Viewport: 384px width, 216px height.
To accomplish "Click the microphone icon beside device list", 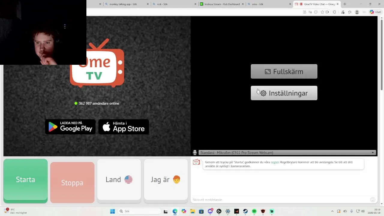I will point(195,153).
